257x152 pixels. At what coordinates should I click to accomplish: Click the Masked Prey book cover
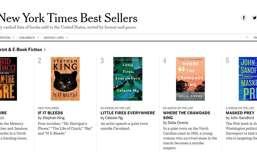[248, 79]
